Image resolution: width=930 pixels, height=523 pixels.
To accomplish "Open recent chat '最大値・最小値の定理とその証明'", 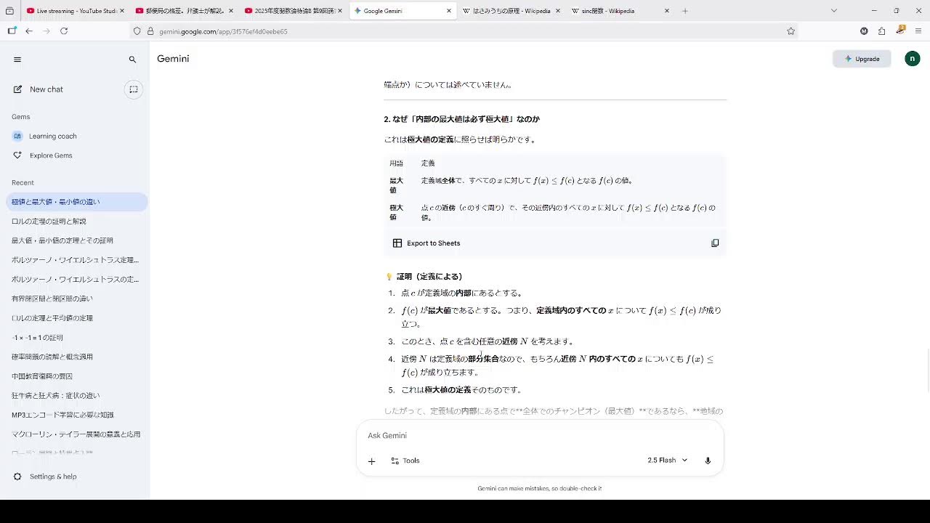I will (62, 240).
